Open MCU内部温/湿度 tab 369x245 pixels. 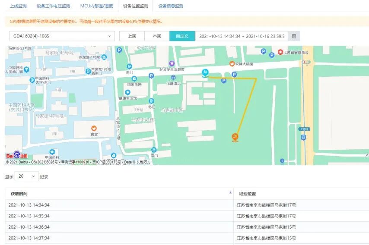pyautogui.click(x=96, y=6)
